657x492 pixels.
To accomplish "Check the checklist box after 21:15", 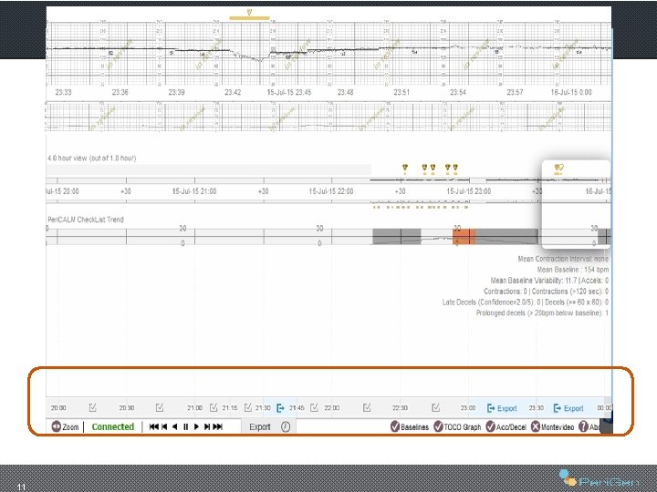I will tap(247, 407).
